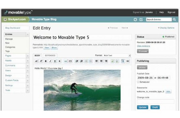The width and height of the screenshot is (180, 118).
Task: Expand the Tools menu arrow
Action: pos(27,91)
